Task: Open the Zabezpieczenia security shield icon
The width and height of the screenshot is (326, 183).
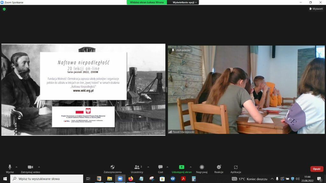Action: pos(112,167)
